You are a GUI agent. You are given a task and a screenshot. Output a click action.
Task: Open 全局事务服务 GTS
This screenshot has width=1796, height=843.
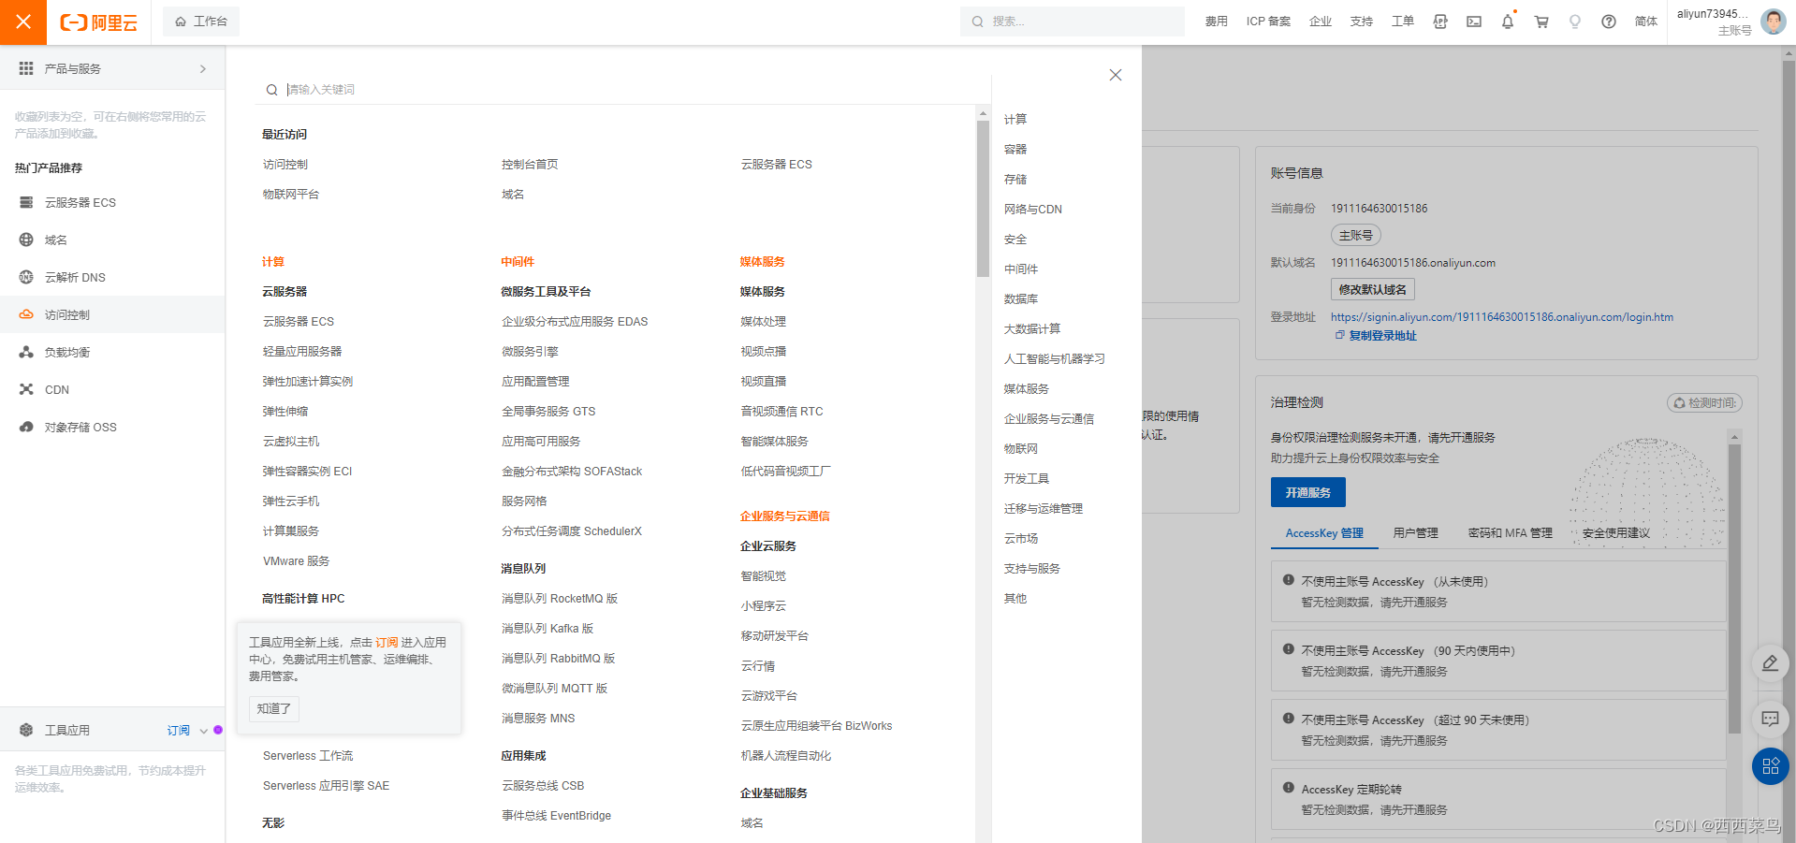pyautogui.click(x=548, y=412)
